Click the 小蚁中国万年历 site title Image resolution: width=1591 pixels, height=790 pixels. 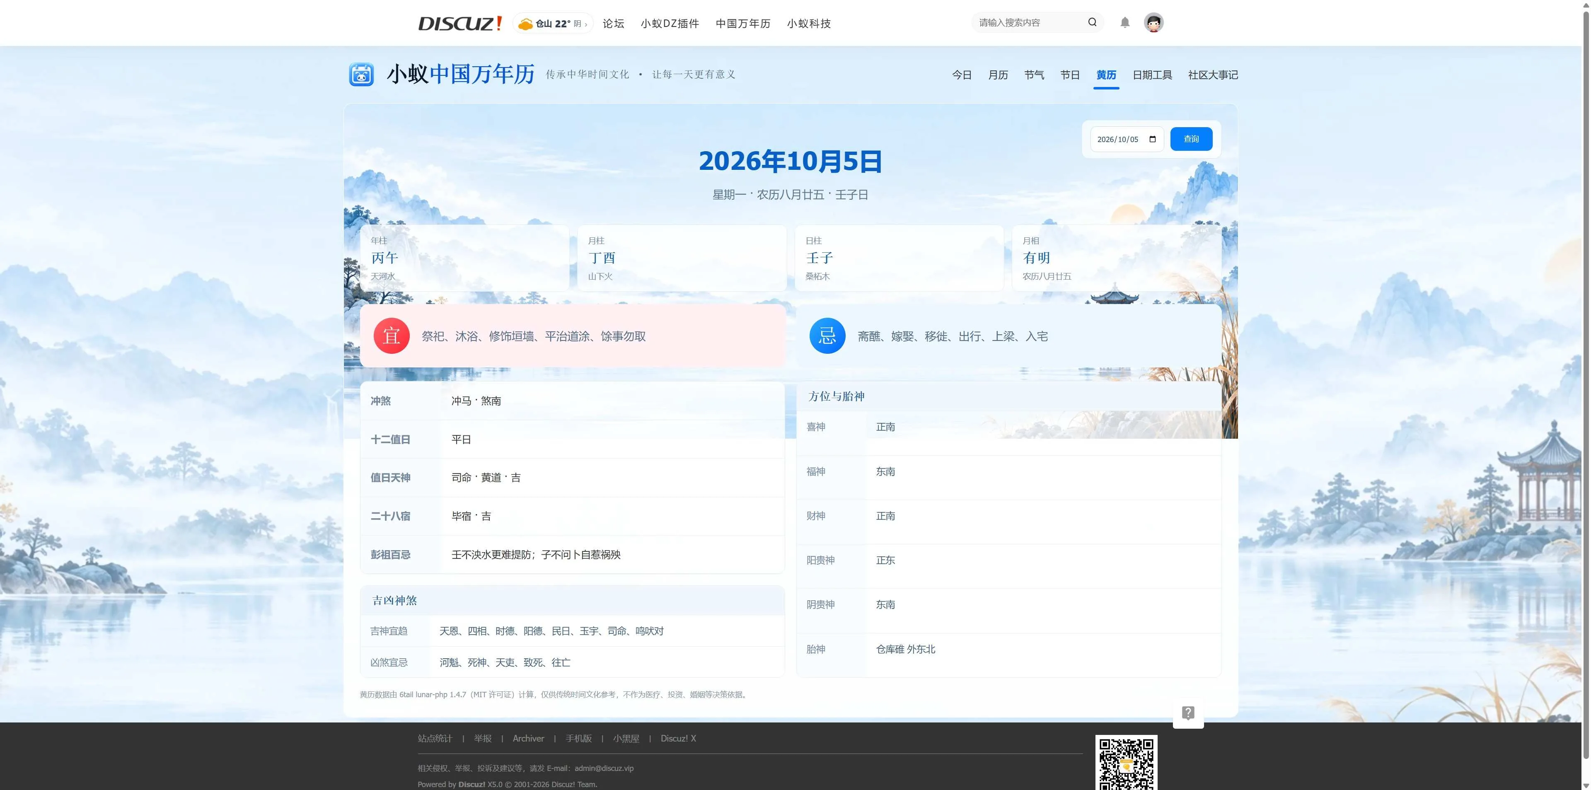(460, 74)
